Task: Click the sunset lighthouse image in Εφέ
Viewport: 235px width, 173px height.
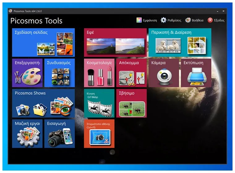Action: [x=101, y=46]
